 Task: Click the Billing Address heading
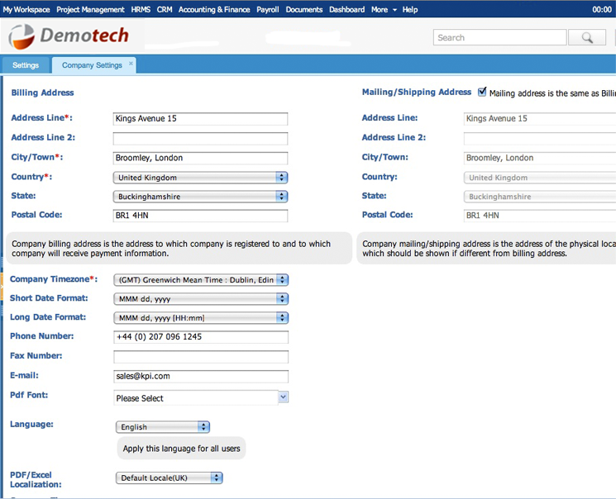(x=42, y=93)
